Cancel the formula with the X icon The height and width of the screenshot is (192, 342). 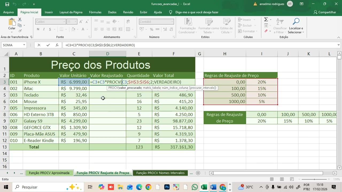pyautogui.click(x=39, y=45)
